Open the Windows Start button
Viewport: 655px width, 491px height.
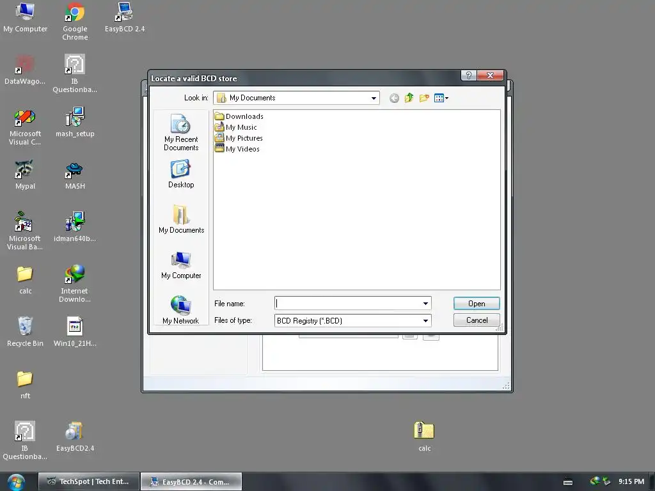(x=16, y=482)
